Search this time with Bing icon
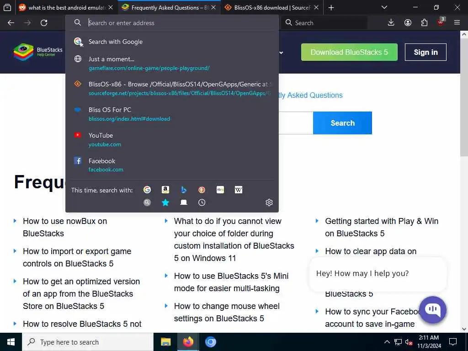The height and width of the screenshot is (351, 468). tap(184, 190)
